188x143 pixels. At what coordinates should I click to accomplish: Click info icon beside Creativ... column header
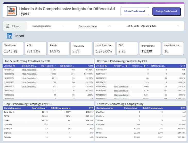pyautogui.click(x=126, y=66)
